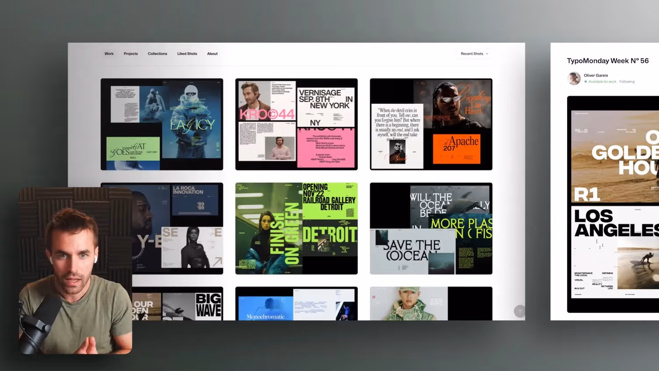Open the Save the Ocean shot thumbnail
The image size is (659, 371).
(431, 229)
